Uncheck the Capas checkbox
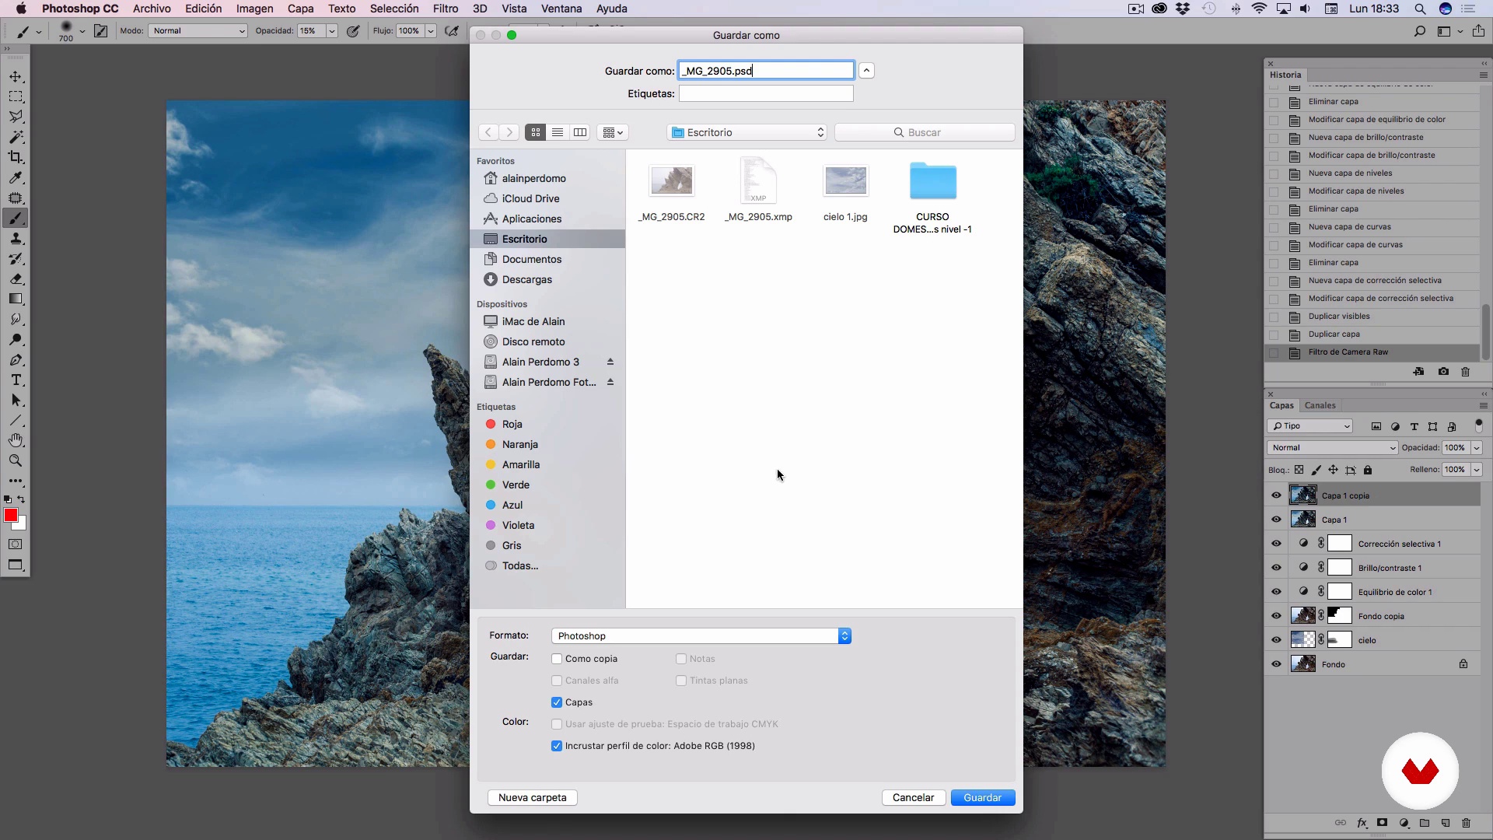 pyautogui.click(x=557, y=702)
